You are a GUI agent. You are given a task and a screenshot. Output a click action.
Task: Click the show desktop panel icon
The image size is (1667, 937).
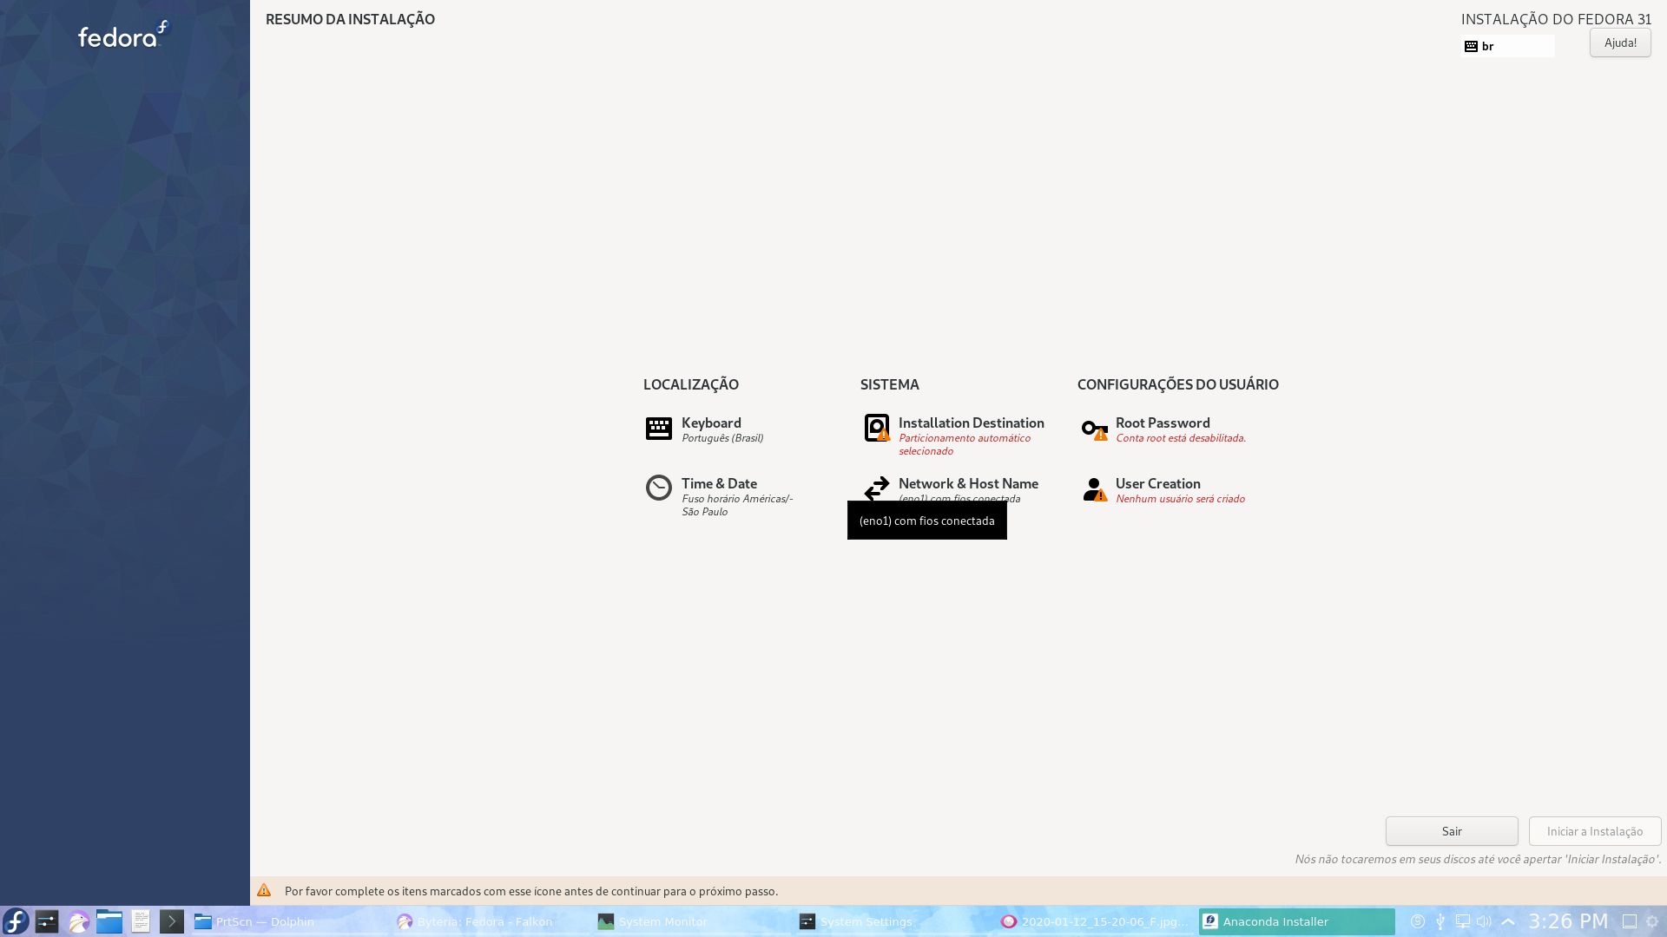[x=1630, y=921]
